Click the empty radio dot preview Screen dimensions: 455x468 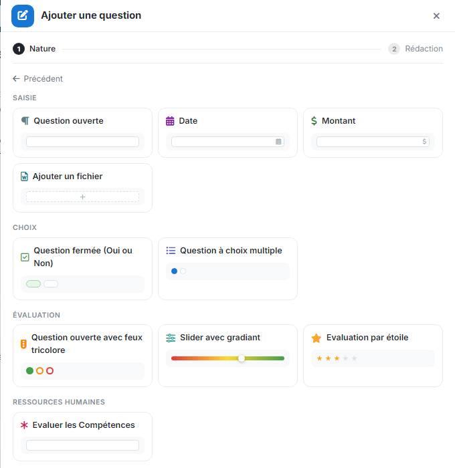click(183, 271)
